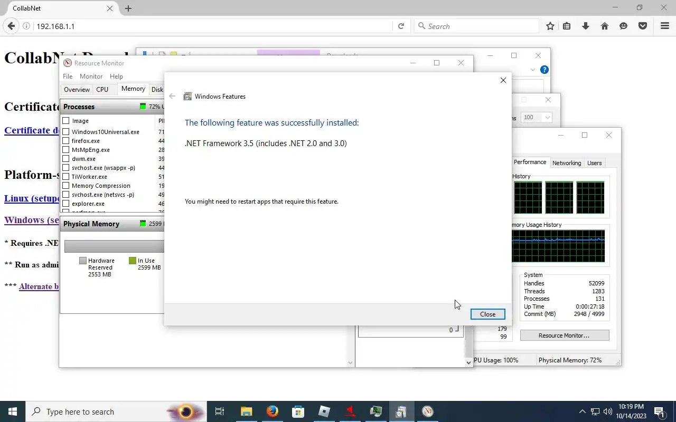Go to Firefox home page icon
676x422 pixels.
coord(605,26)
